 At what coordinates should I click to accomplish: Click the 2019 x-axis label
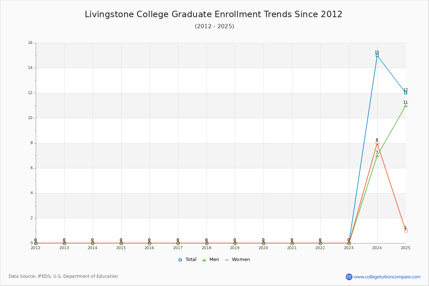[235, 247]
